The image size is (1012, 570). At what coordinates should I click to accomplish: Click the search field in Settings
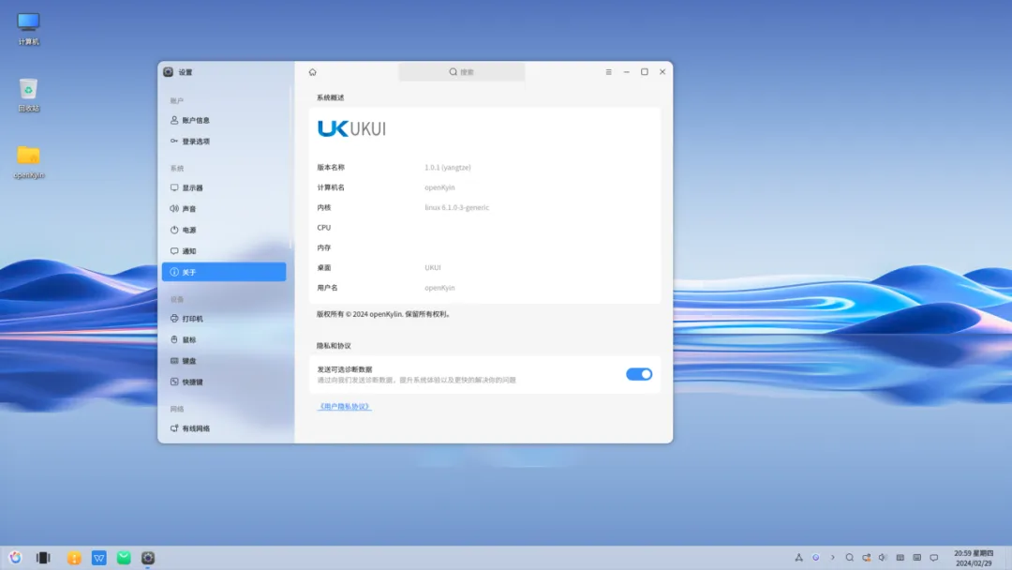pyautogui.click(x=461, y=72)
